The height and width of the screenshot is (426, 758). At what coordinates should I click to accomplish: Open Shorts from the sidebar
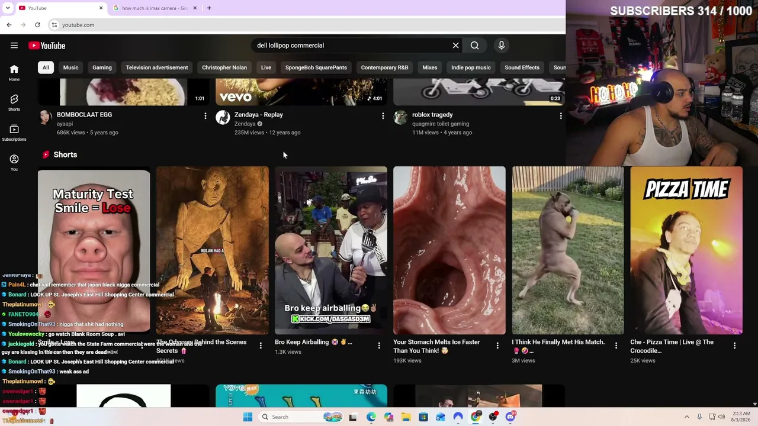coord(14,103)
